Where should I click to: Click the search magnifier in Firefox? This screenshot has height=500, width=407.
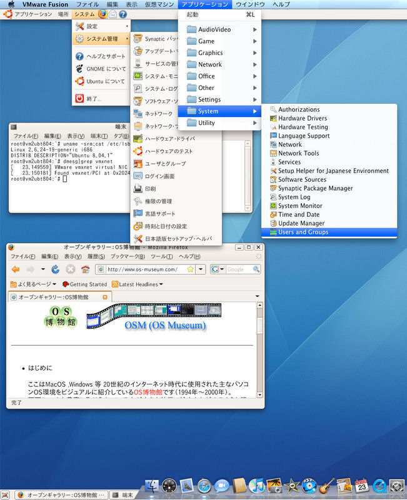[x=256, y=269]
